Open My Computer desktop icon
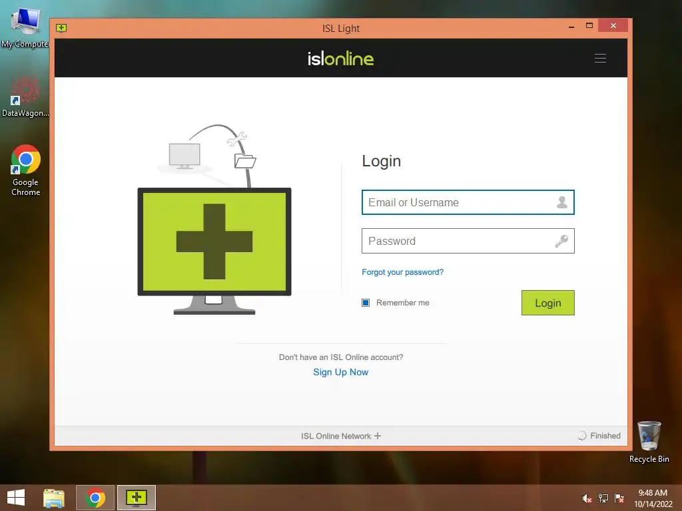Viewport: 682px width, 511px height. click(x=25, y=27)
